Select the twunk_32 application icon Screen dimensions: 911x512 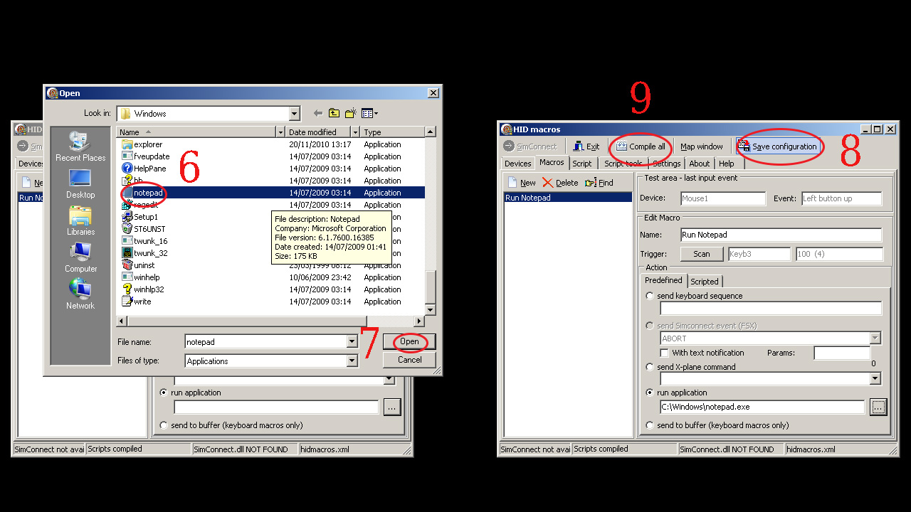pyautogui.click(x=127, y=253)
